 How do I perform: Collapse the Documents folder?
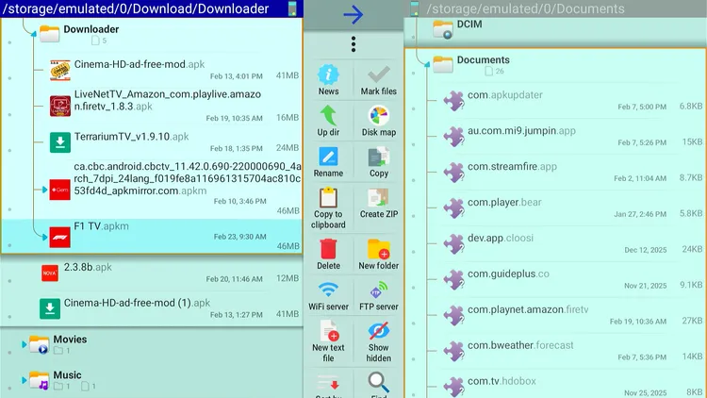click(x=426, y=64)
